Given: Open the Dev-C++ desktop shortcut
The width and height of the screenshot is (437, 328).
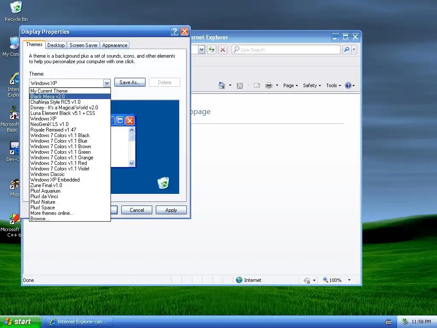Looking at the screenshot, I should pos(12,151).
